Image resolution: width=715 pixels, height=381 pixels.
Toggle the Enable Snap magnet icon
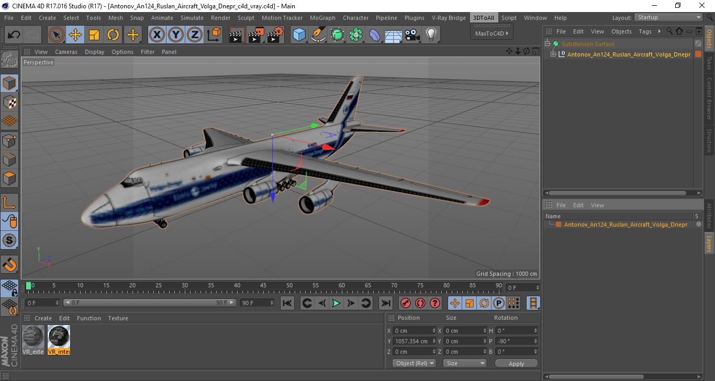tap(9, 264)
